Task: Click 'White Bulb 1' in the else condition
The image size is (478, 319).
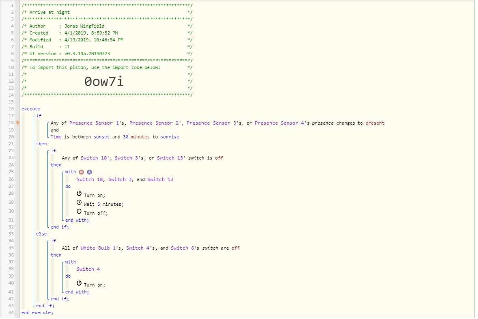Action: tap(98, 248)
